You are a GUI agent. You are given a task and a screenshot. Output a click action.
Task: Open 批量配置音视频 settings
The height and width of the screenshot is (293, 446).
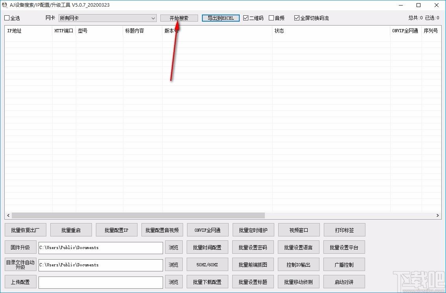(162, 230)
